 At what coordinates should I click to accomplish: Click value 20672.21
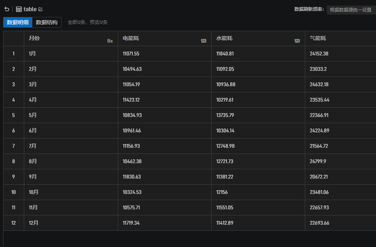click(319, 177)
